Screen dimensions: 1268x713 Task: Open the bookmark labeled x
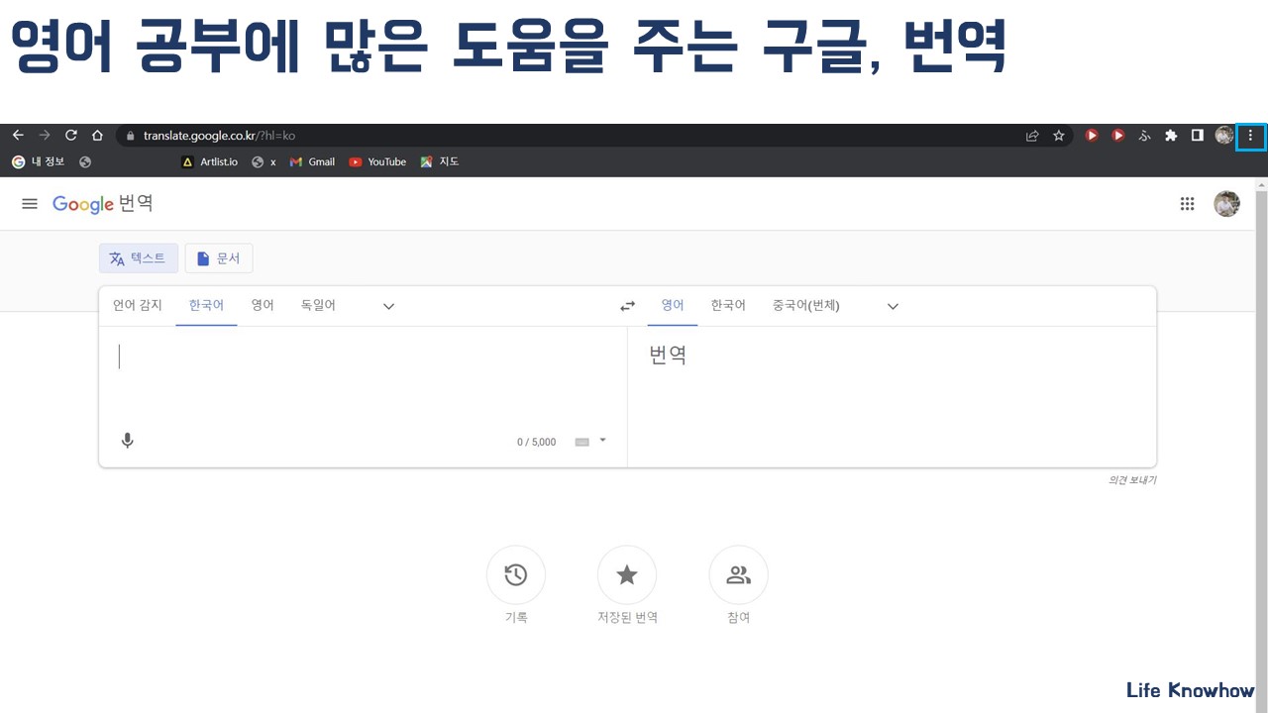pos(264,161)
